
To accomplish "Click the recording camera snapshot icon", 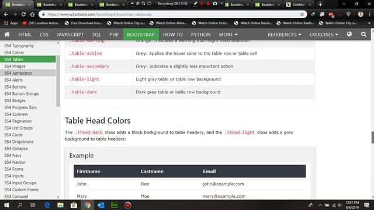I will click(215, 3).
